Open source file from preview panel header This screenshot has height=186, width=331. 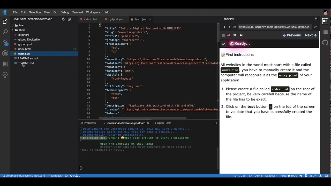[x=316, y=19]
